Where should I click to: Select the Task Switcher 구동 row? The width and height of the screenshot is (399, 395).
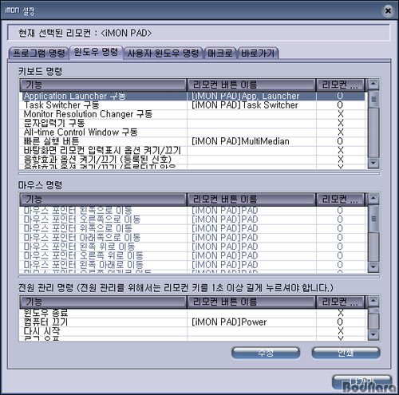click(x=193, y=105)
